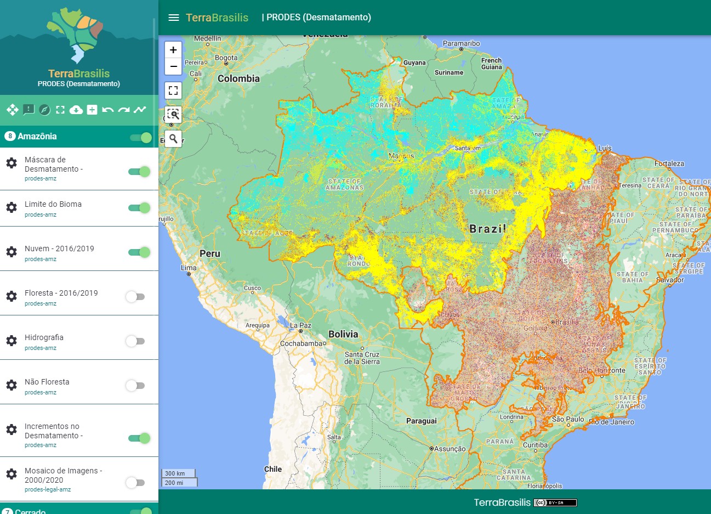
Task: Click the redo arrow in the toolbar
Action: [x=123, y=110]
